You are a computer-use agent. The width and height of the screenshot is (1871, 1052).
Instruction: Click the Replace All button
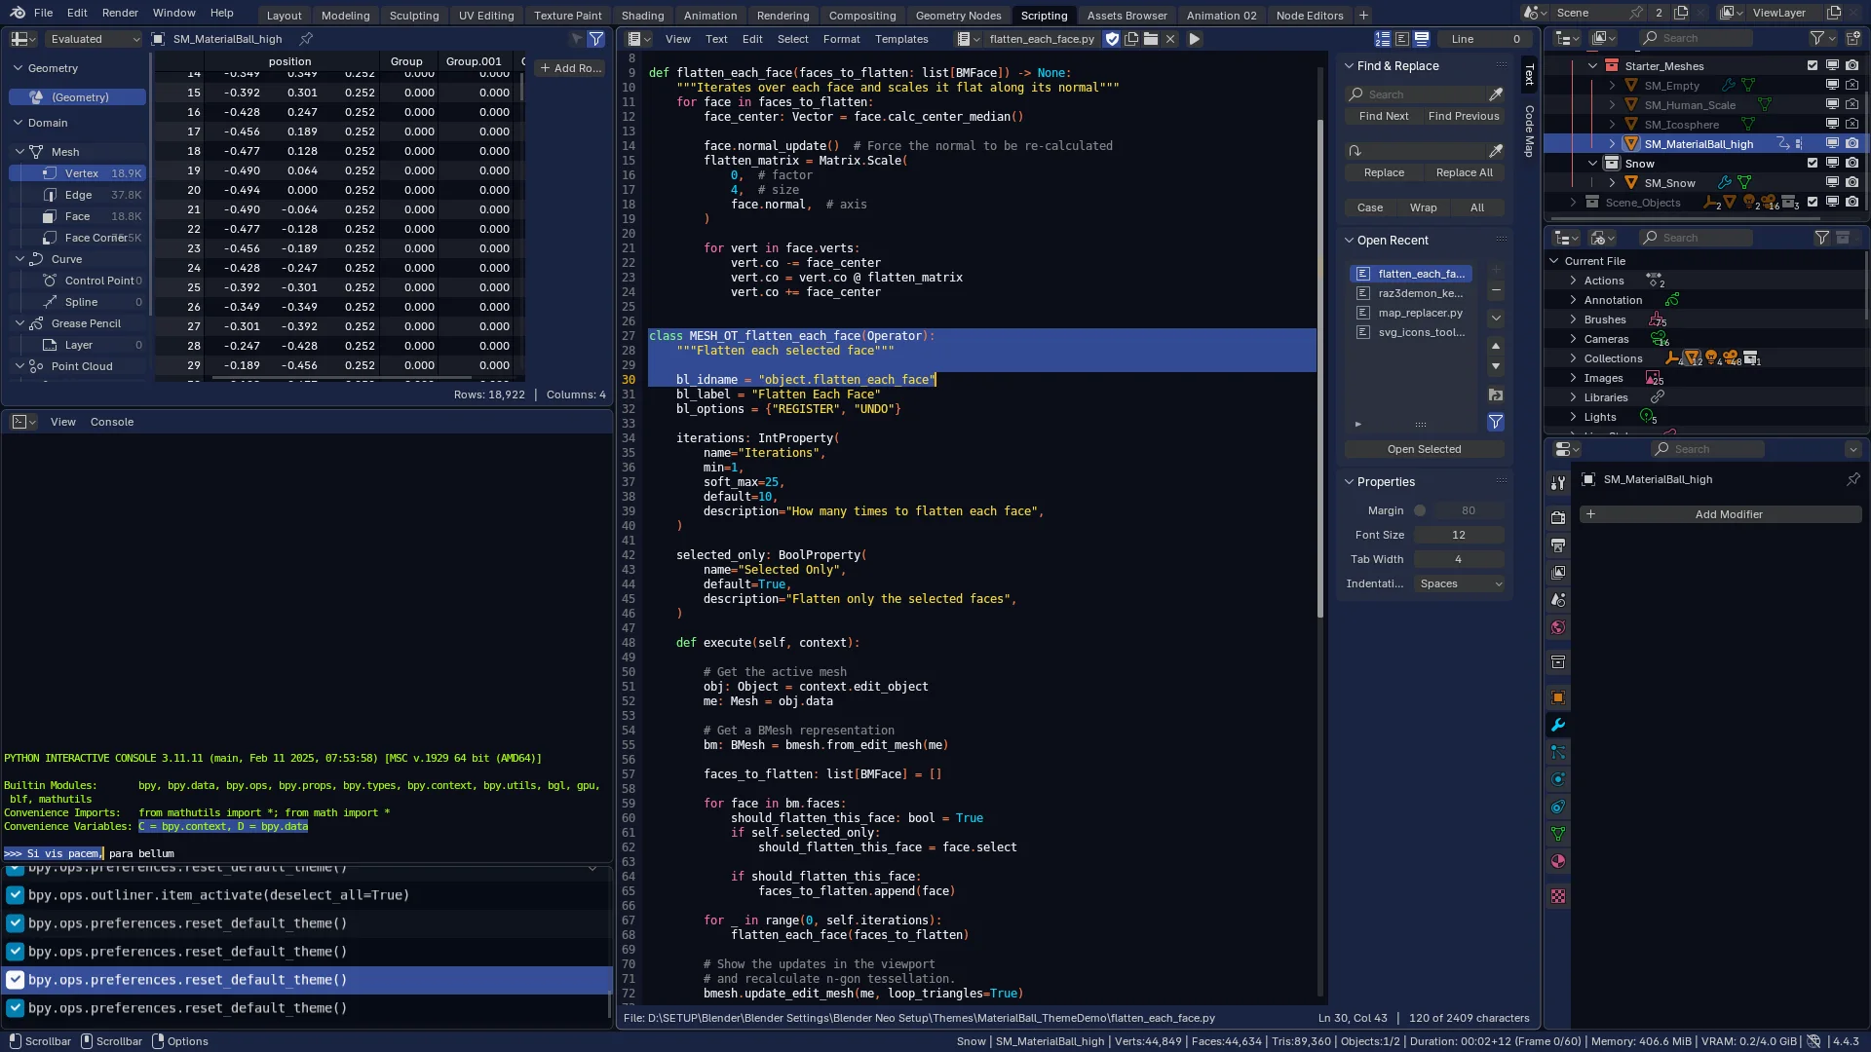click(1464, 172)
